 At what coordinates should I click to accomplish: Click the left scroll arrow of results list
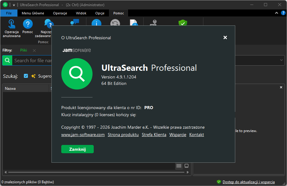[6, 172]
